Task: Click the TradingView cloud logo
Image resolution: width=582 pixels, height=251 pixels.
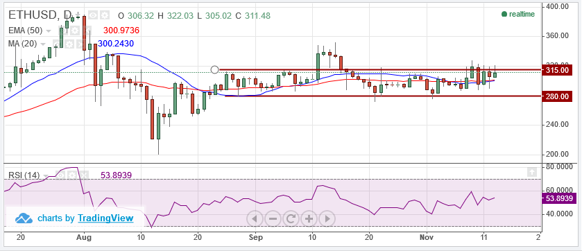Action: tap(24, 218)
